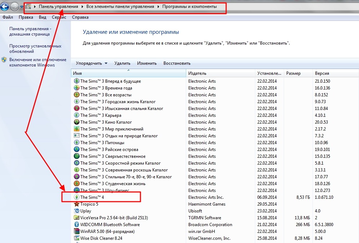Click the 'Удалить' toolbar button

[x=122, y=63]
